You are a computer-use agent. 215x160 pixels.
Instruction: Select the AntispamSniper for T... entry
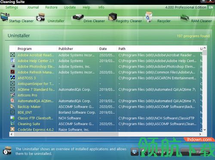pos(36,84)
